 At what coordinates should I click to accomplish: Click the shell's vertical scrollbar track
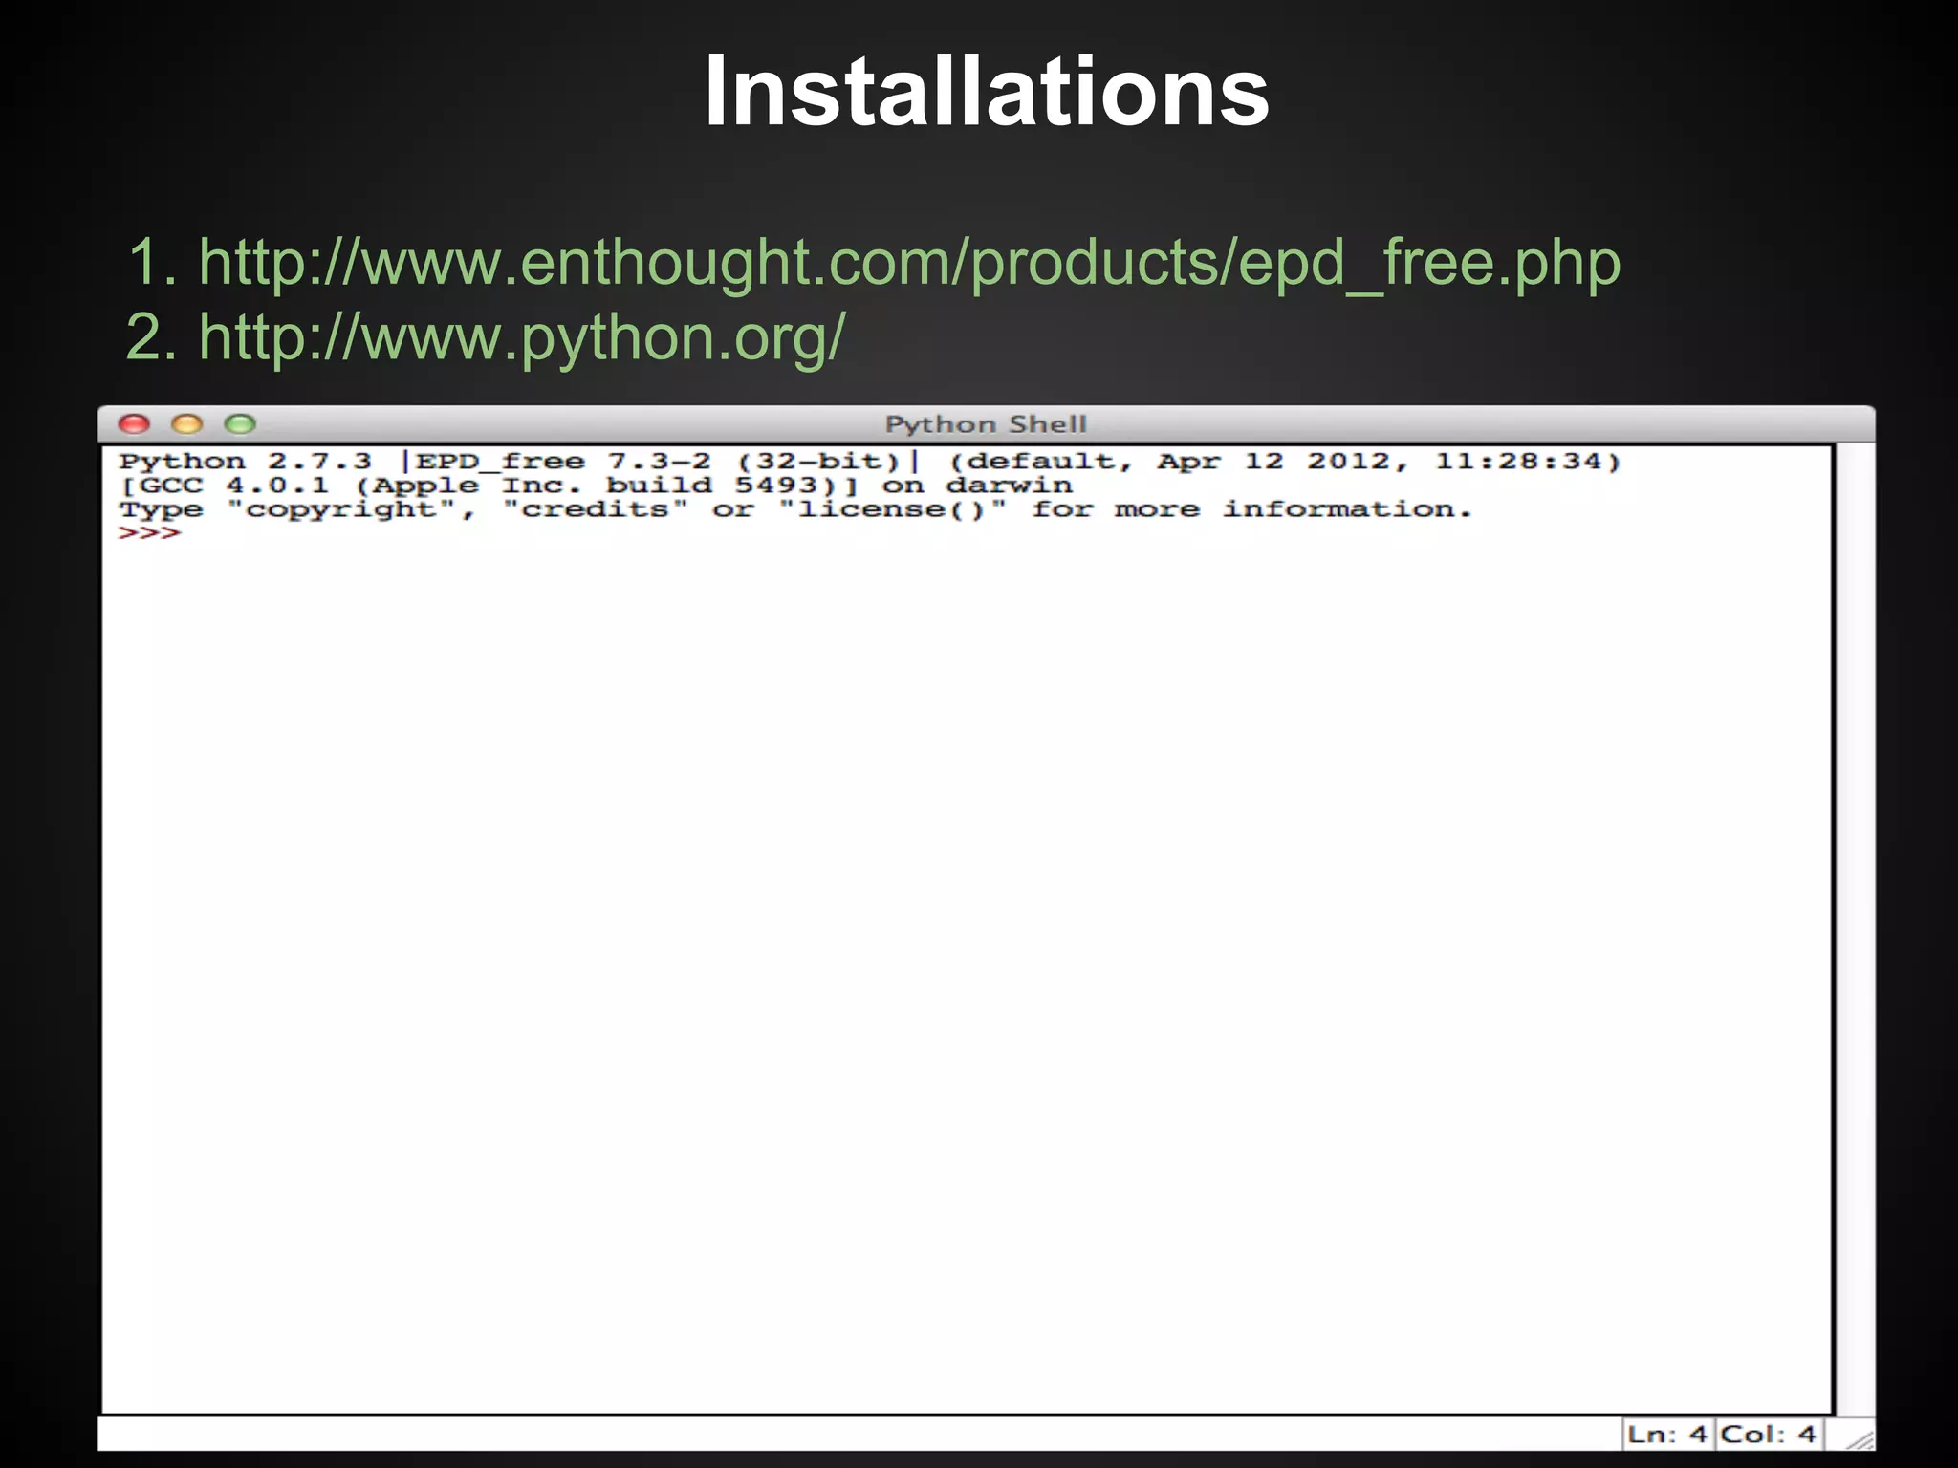click(1855, 929)
